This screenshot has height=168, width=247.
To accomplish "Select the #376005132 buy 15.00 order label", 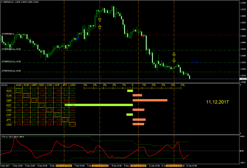I will point(12,61).
